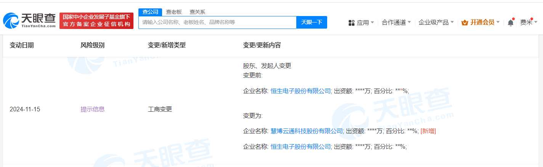This screenshot has height=167, width=543.
Task: Click the 变更/新增类型 column header
Action: coord(167,45)
